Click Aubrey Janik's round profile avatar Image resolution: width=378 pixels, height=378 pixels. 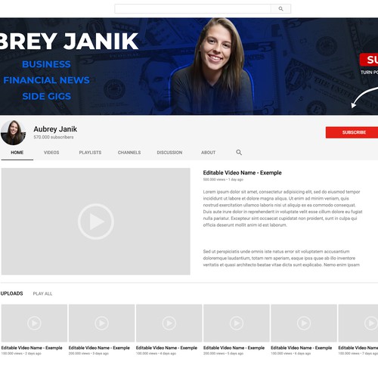[x=14, y=132]
